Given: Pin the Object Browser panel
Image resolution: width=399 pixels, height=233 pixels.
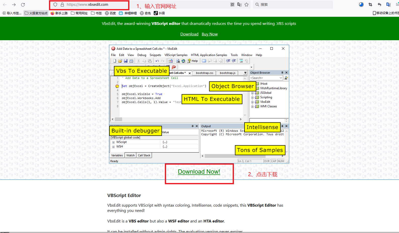Looking at the screenshot, I should [x=282, y=73].
